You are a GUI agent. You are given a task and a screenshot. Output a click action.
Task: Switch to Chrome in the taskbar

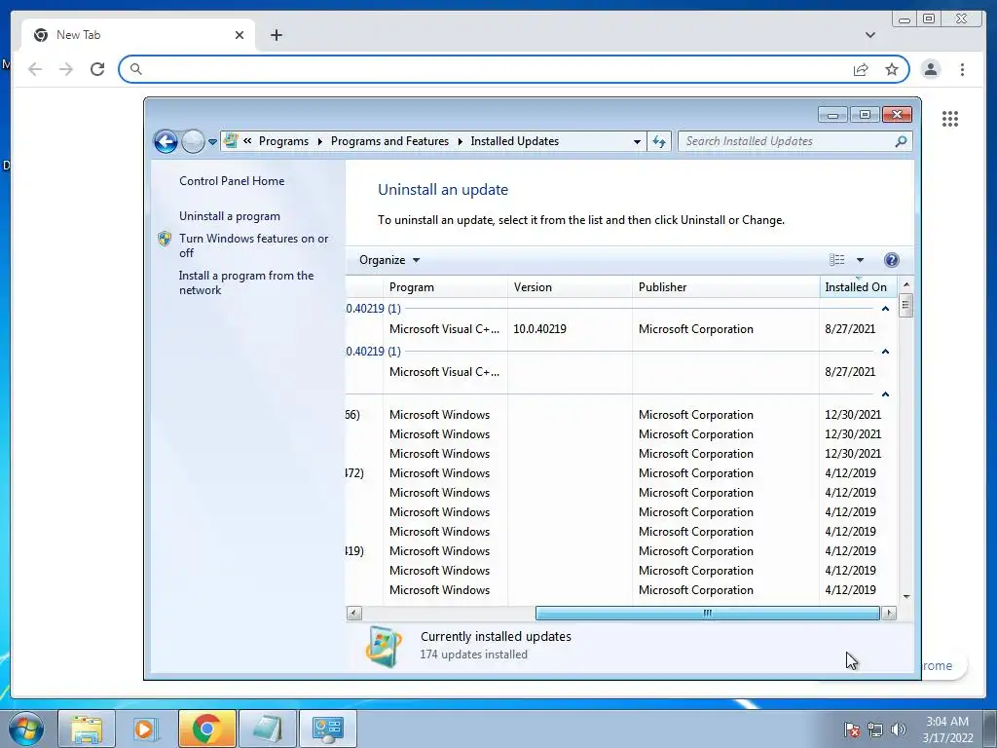(x=206, y=729)
